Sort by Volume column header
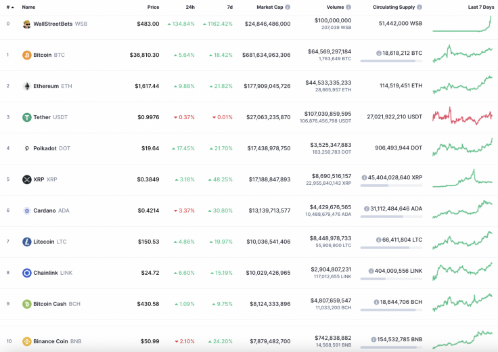Image resolution: width=498 pixels, height=352 pixels. [335, 7]
